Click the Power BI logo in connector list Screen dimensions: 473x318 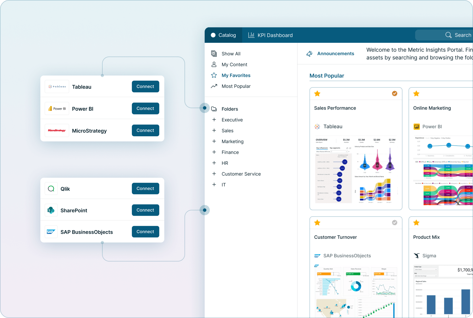(x=57, y=108)
